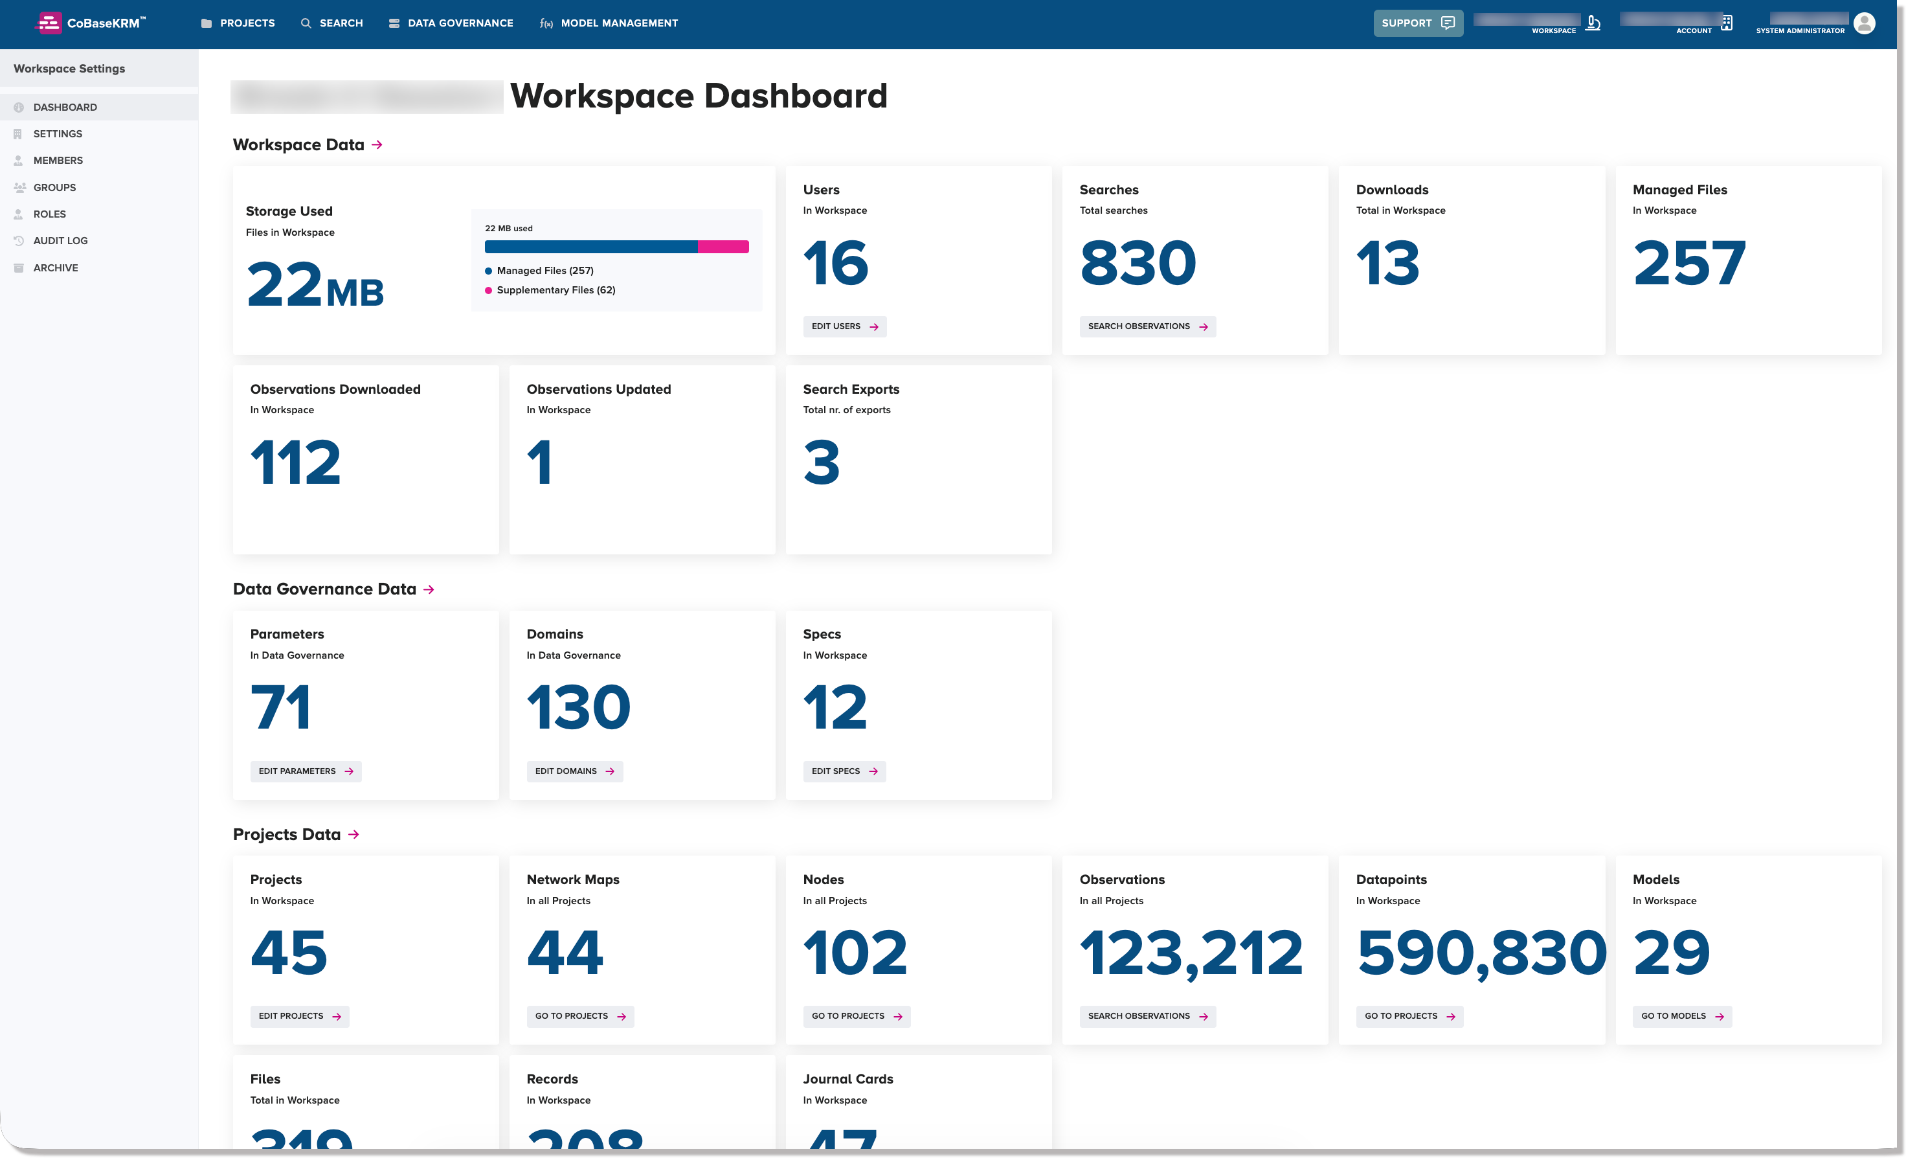This screenshot has width=1906, height=1158.
Task: Click the CoBaseKRM logo icon
Action: click(49, 23)
